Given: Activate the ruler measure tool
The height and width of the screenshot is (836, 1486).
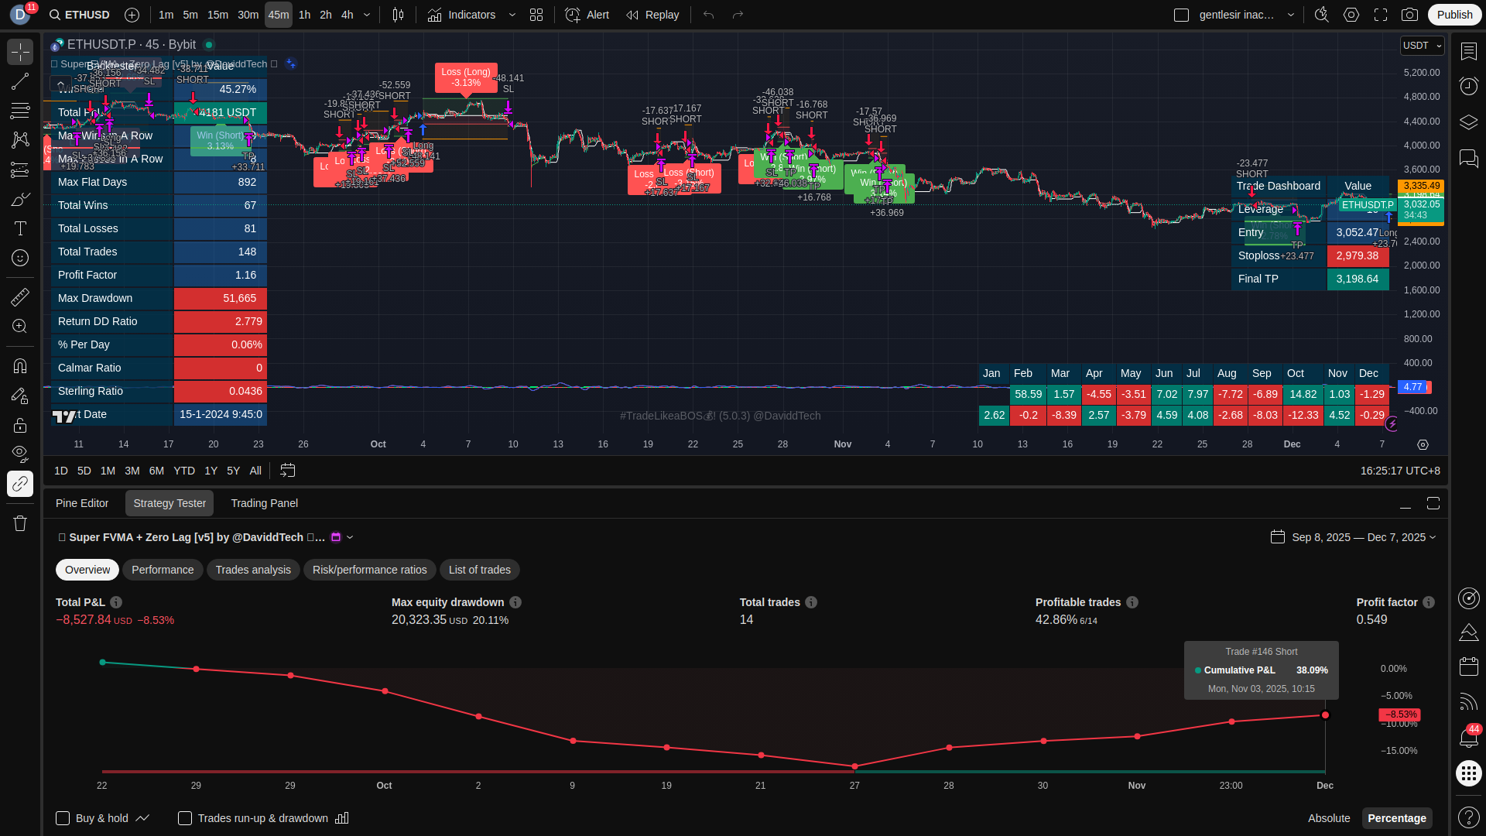Looking at the screenshot, I should (20, 296).
